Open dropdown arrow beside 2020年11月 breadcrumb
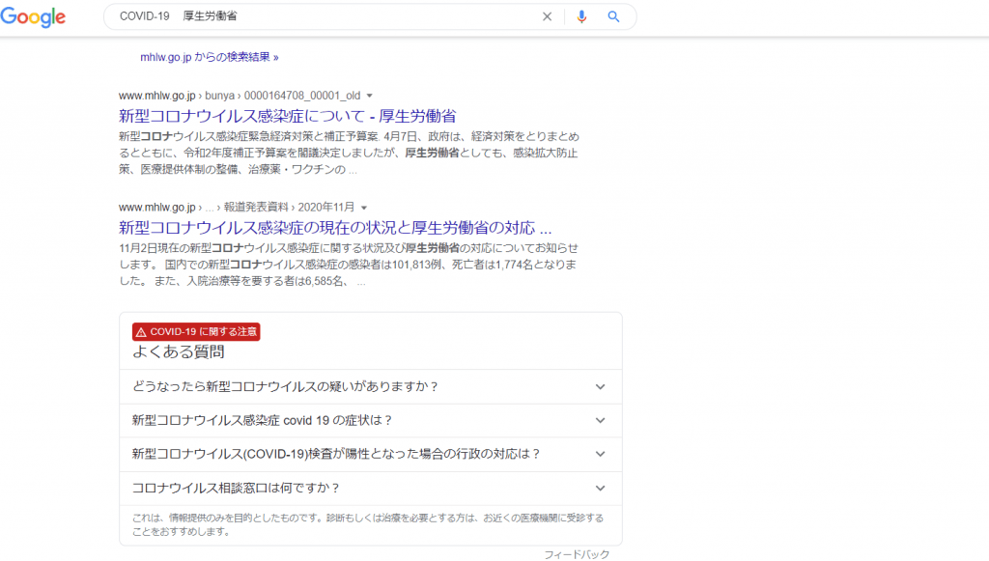989x561 pixels. tap(364, 208)
